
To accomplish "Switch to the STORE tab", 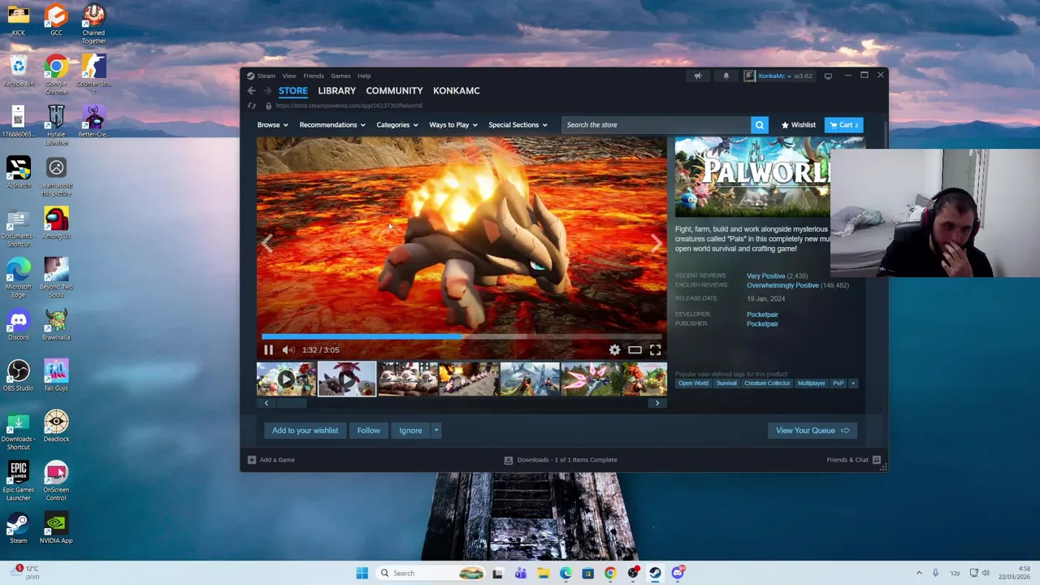I will point(293,91).
